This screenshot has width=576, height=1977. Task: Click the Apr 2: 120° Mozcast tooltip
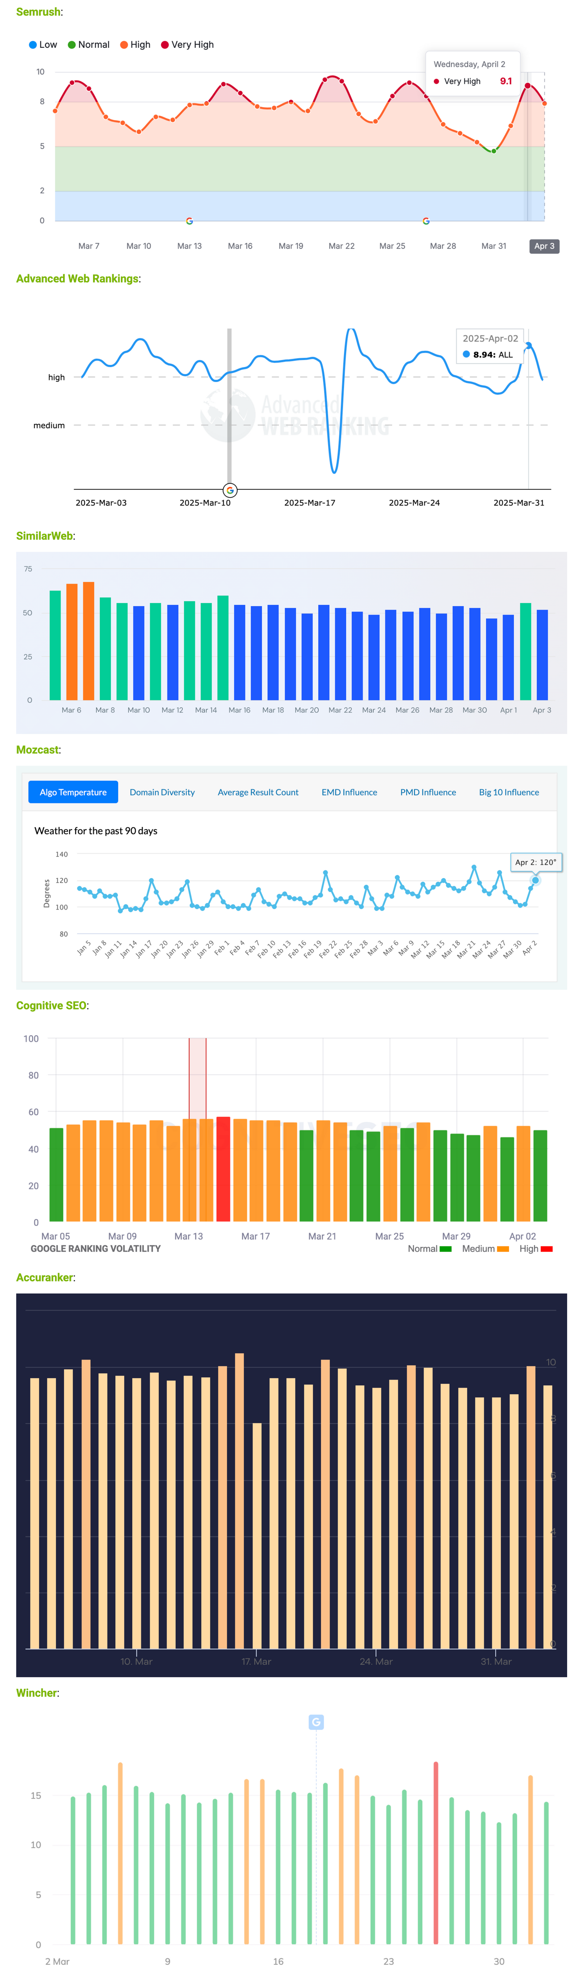click(x=536, y=862)
